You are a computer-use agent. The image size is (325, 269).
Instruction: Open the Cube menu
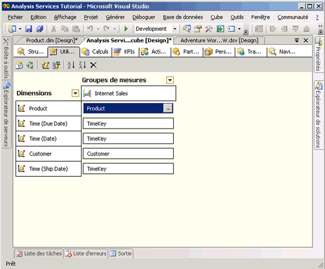[217, 17]
